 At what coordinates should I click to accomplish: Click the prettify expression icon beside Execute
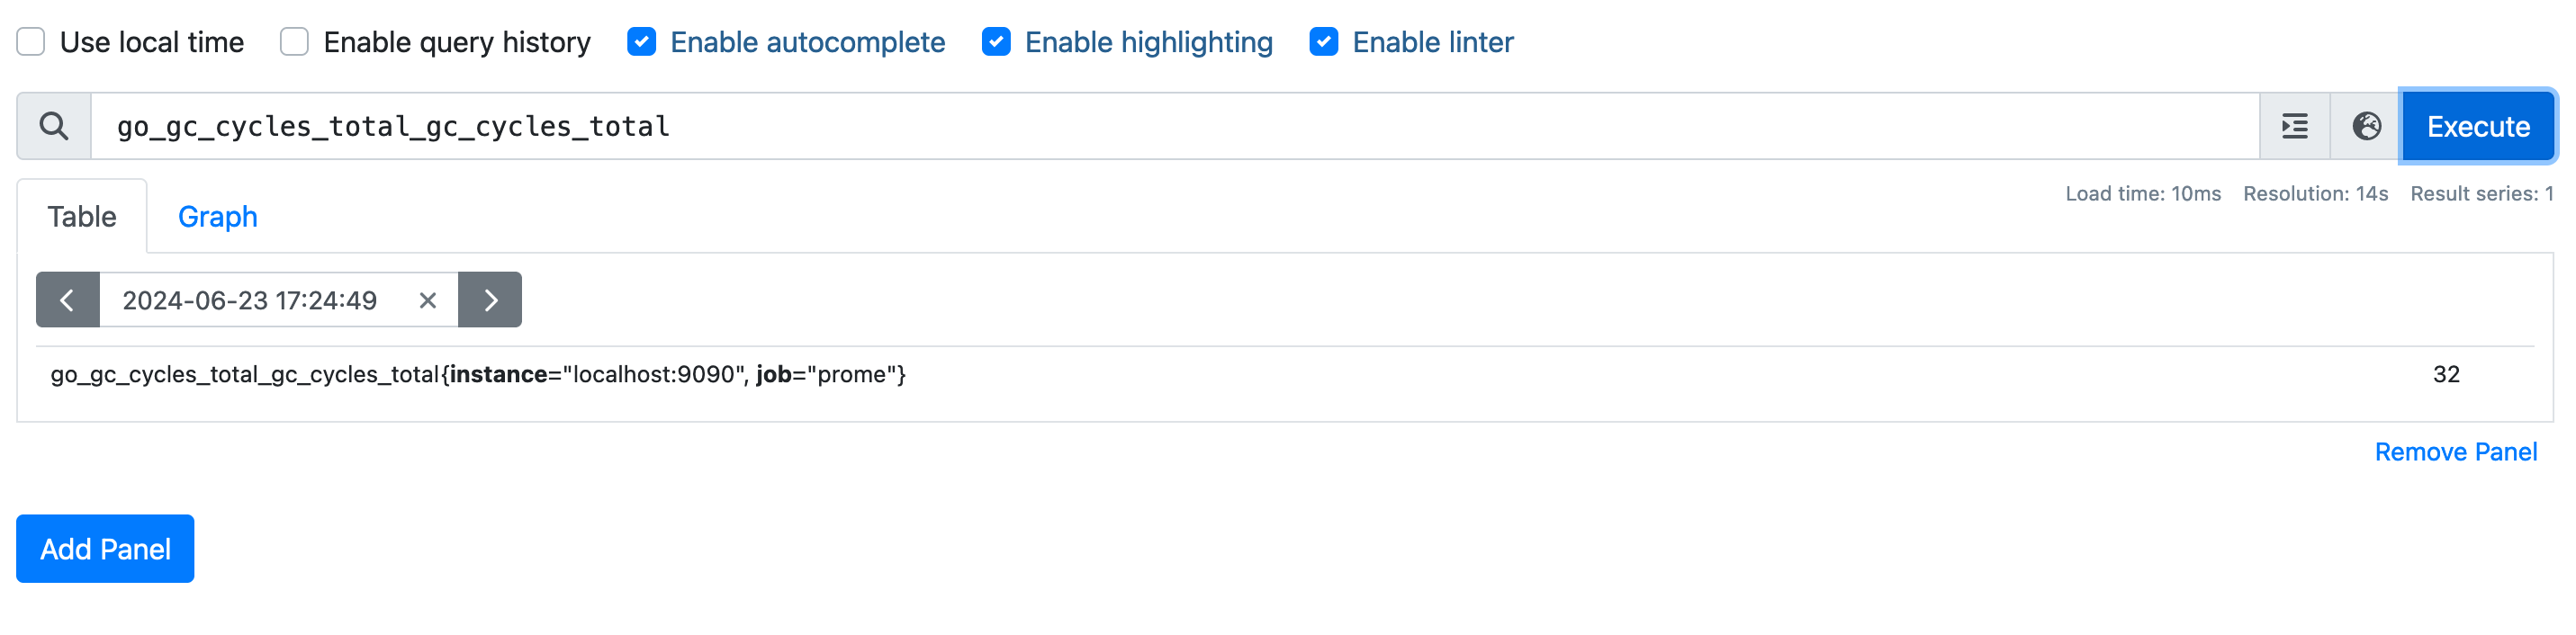point(2293,126)
